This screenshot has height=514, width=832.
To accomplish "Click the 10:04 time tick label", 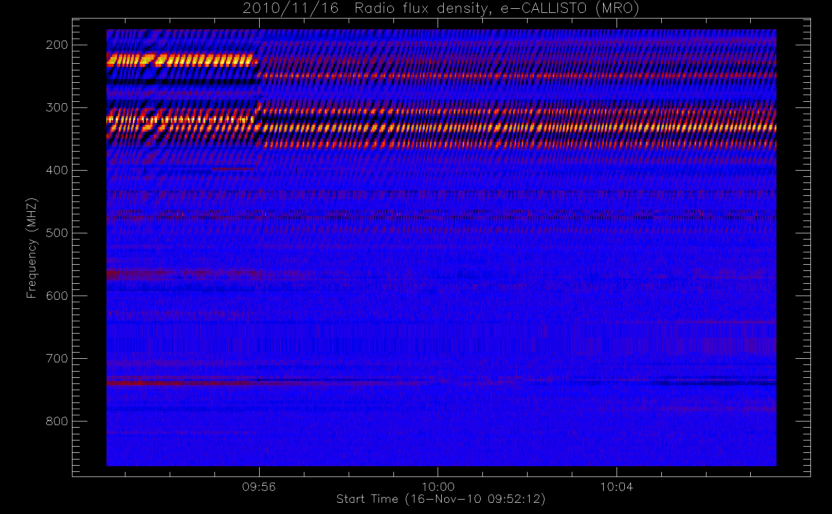I will [617, 487].
